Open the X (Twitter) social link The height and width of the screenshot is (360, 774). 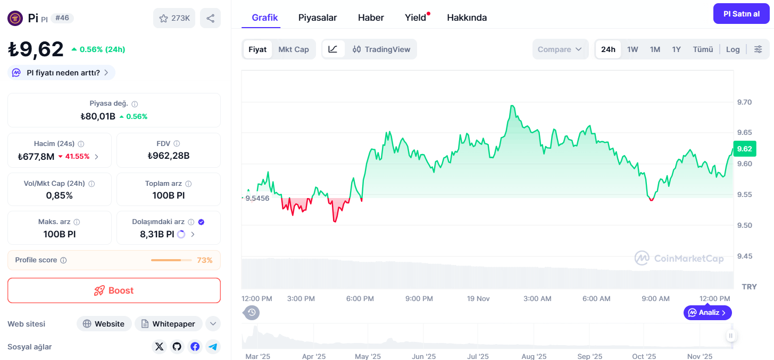[159, 347]
